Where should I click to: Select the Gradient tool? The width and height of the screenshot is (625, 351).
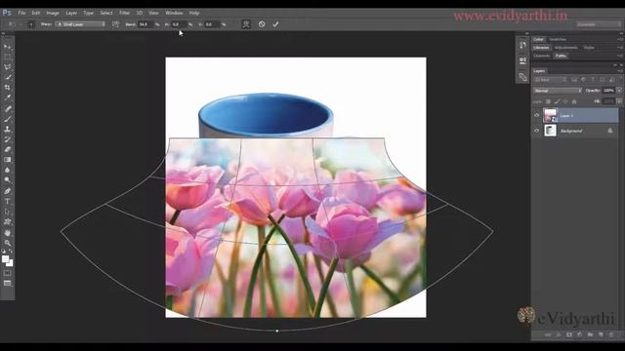(x=7, y=160)
